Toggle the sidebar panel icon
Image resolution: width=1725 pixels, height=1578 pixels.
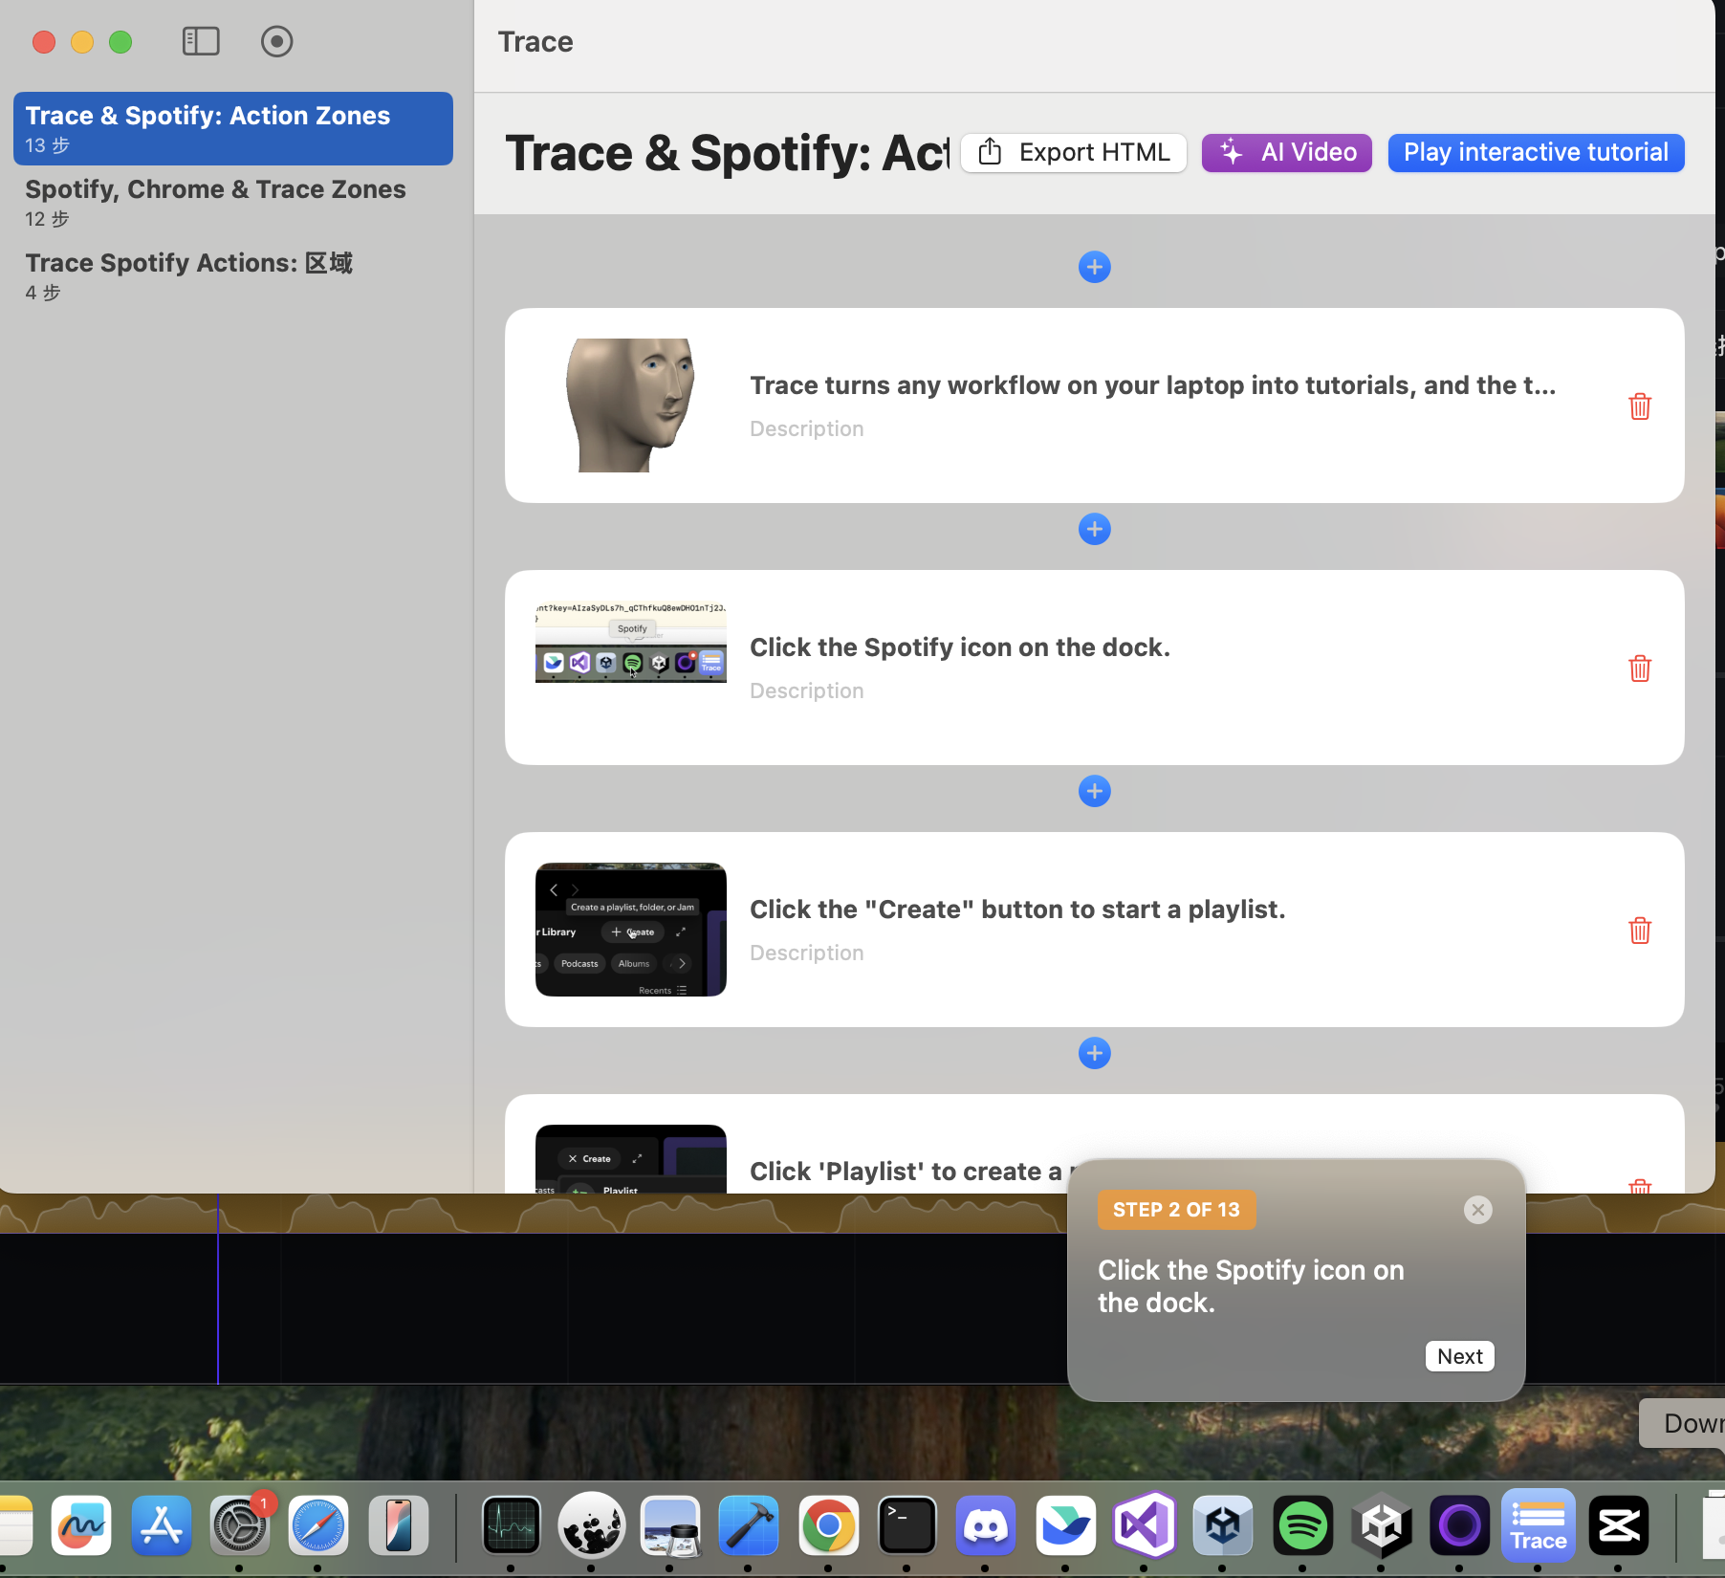click(201, 41)
